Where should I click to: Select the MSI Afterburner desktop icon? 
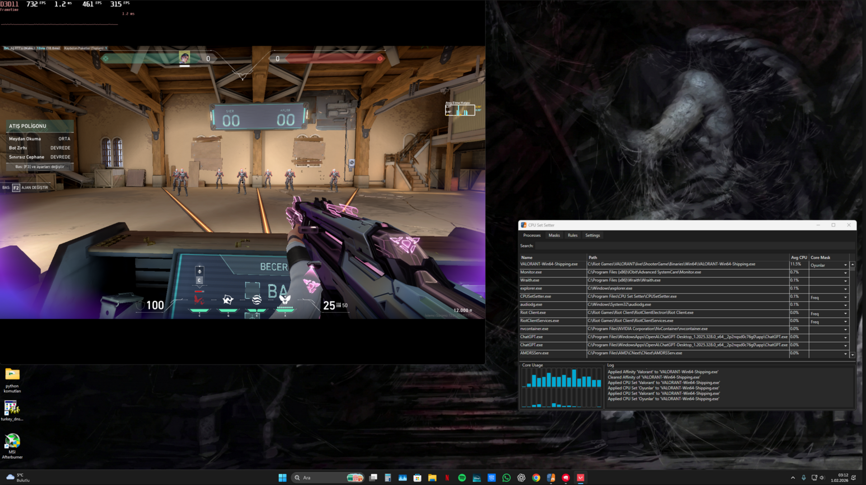[12, 446]
